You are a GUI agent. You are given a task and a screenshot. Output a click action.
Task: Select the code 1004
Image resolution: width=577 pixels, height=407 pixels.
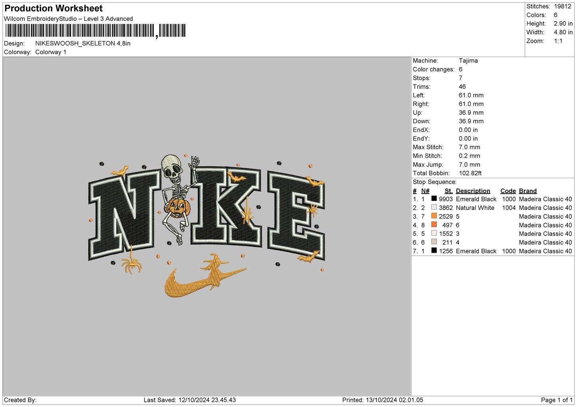coord(509,208)
